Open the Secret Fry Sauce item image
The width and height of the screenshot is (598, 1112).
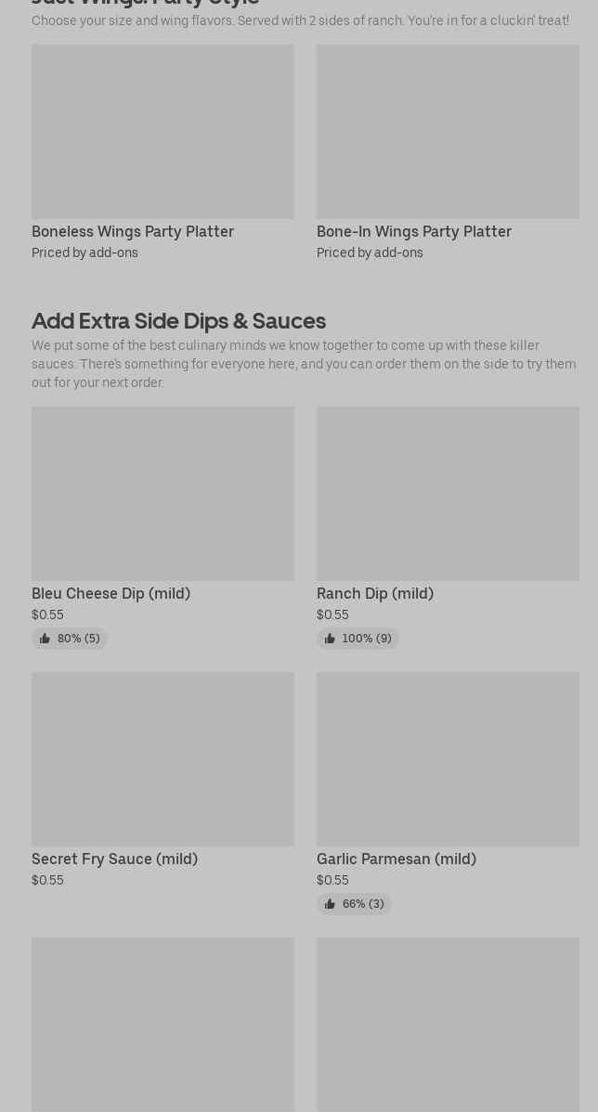[x=162, y=758]
